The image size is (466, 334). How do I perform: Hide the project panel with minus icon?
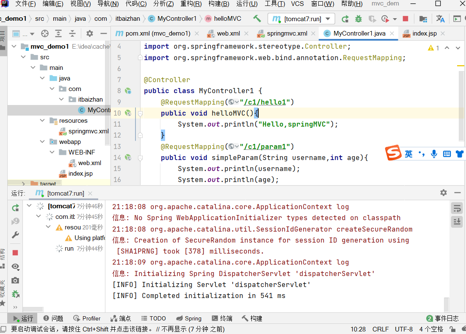point(103,33)
